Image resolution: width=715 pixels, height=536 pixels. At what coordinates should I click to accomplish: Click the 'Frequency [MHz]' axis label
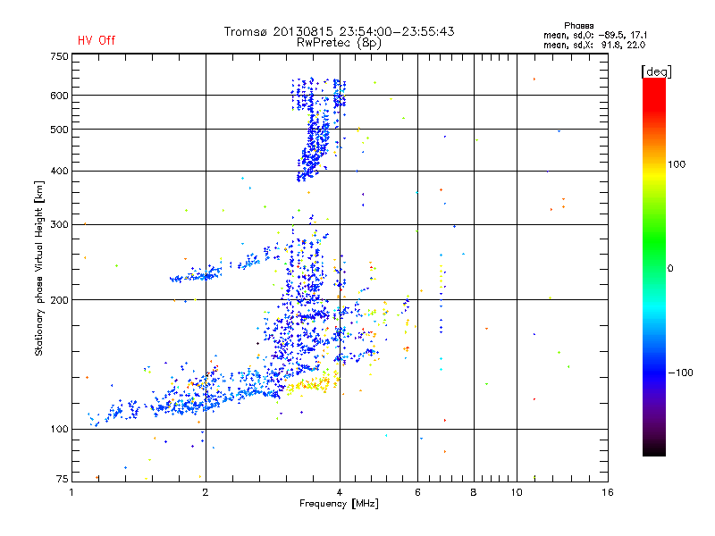pos(339,504)
